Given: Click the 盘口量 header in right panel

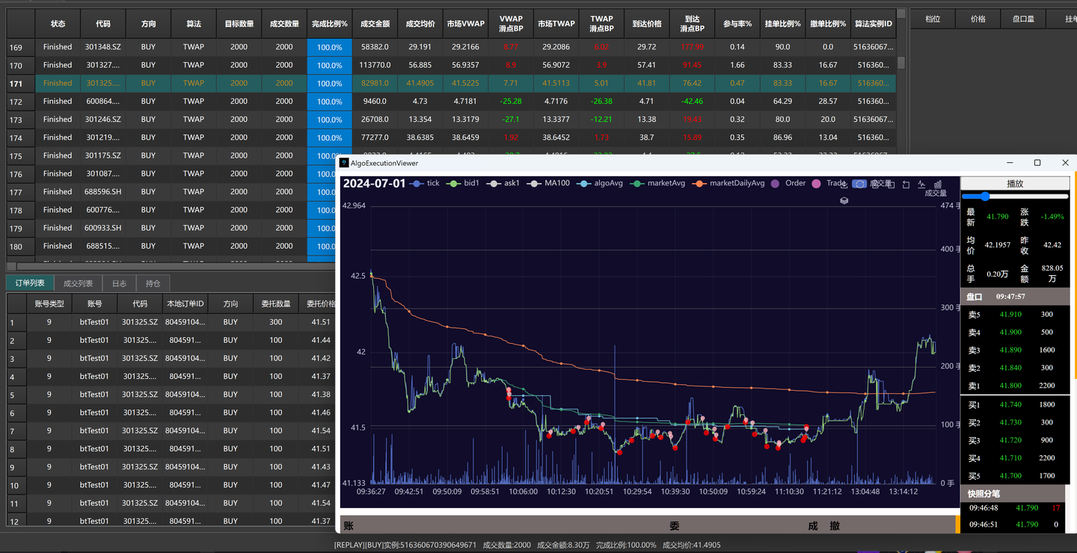Looking at the screenshot, I should [x=1022, y=19].
